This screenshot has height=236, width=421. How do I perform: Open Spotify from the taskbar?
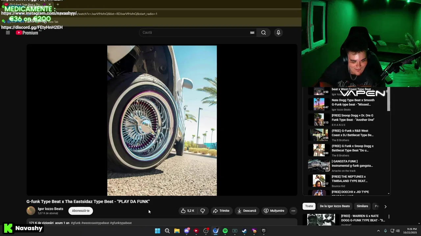click(225, 231)
